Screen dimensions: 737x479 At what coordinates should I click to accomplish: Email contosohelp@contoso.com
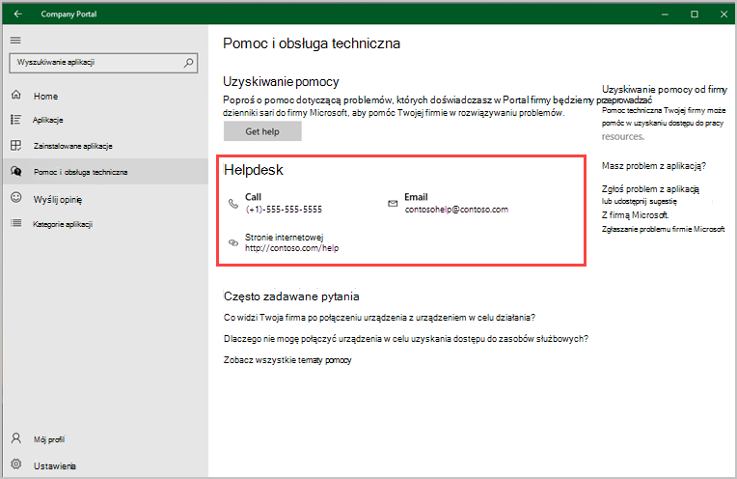[456, 210]
